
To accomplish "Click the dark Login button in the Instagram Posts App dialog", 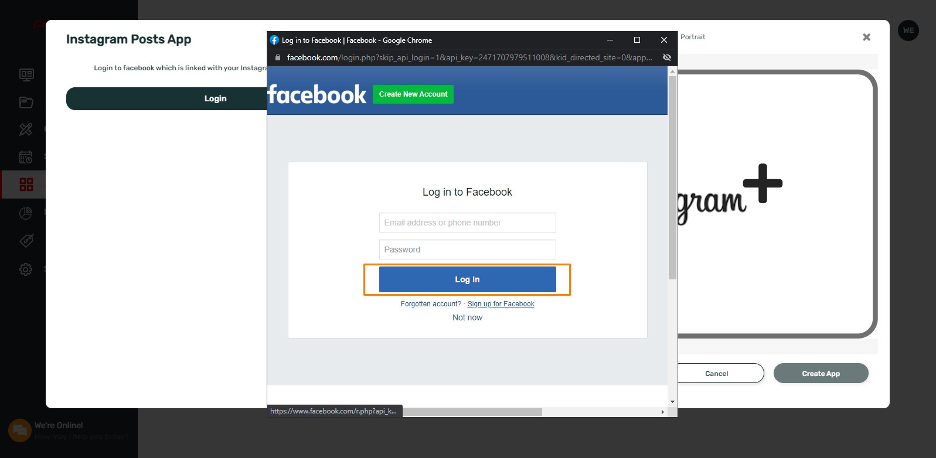I will click(x=166, y=98).
